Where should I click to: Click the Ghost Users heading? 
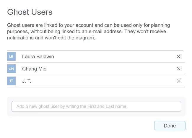[30, 12]
